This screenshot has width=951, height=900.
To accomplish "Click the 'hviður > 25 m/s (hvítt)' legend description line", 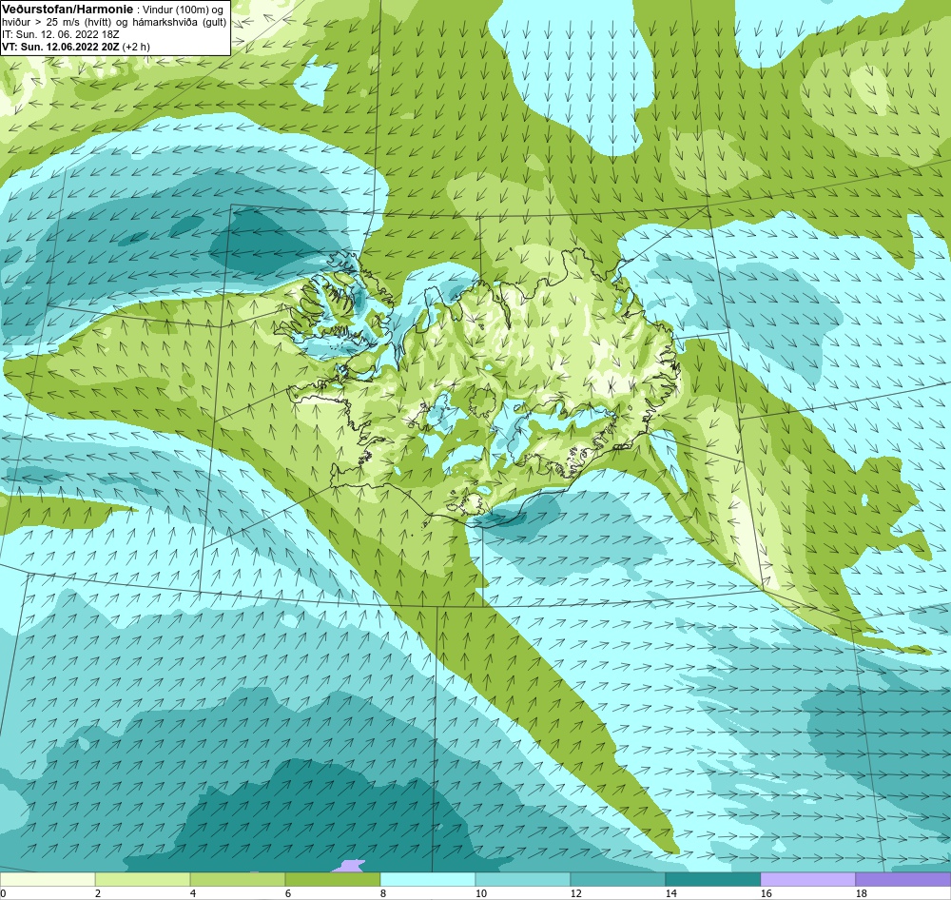I will [114, 22].
